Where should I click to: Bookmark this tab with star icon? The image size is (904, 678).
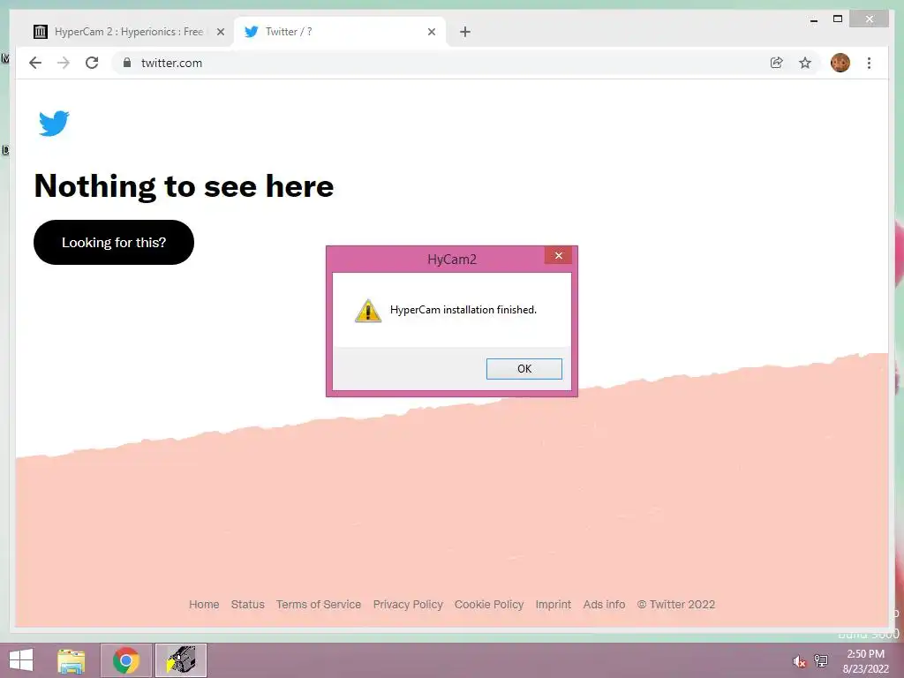805,63
